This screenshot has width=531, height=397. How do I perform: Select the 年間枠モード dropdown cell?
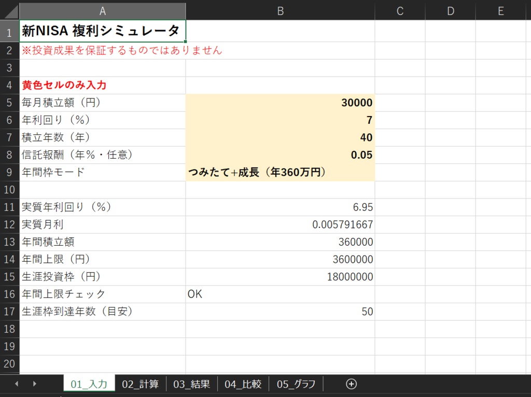click(280, 172)
